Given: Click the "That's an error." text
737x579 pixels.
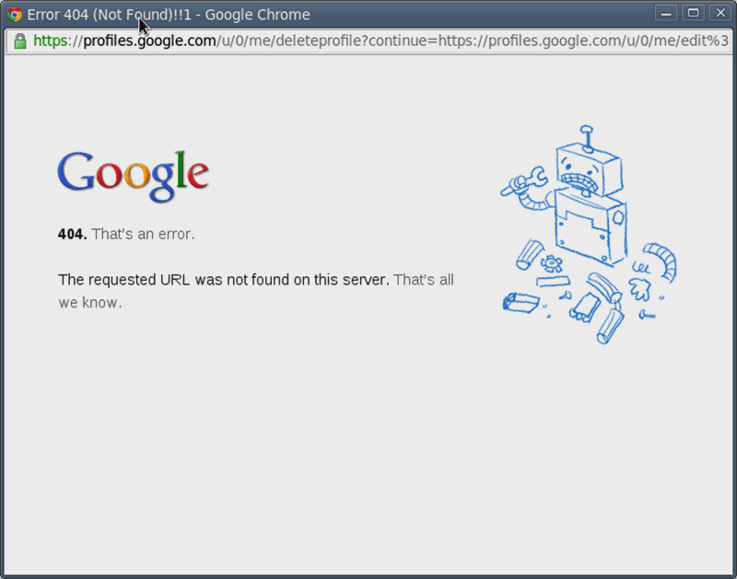Looking at the screenshot, I should 143,234.
